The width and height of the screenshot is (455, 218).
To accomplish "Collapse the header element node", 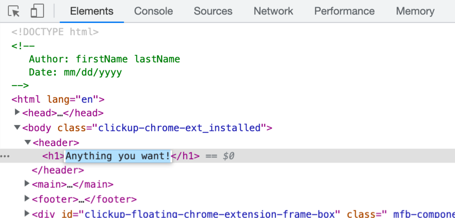I will (28, 142).
